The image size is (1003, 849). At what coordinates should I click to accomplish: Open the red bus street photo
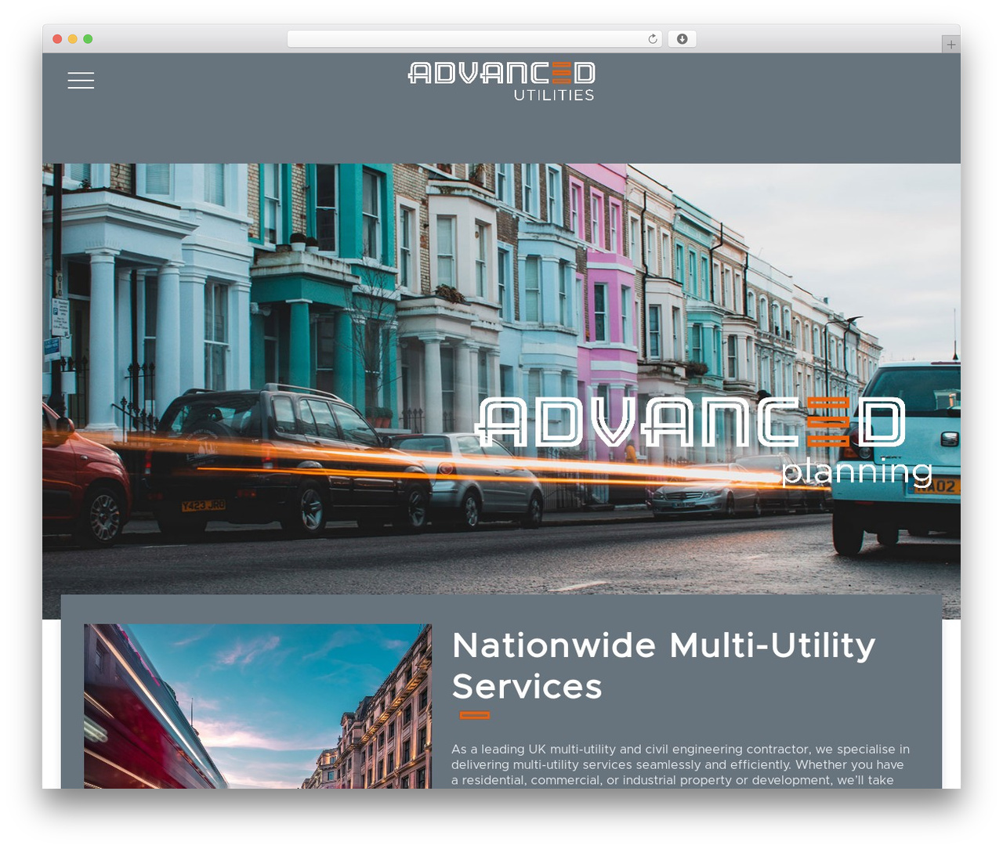pyautogui.click(x=258, y=706)
